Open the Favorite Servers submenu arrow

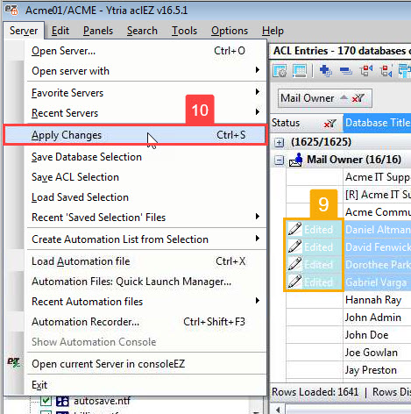coord(258,92)
